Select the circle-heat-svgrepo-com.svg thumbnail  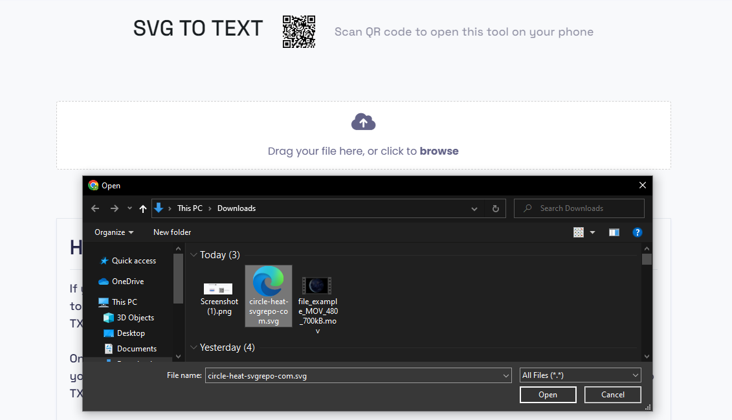coord(268,289)
